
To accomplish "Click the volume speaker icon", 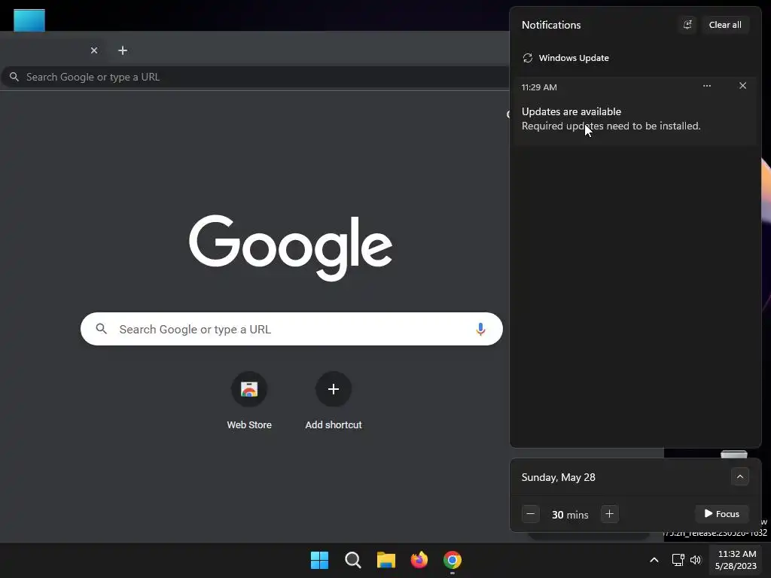I will (695, 560).
